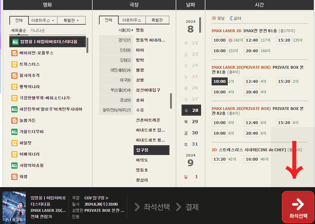Click the chevron before 좌석선택 step
Screen dimensions: 315x224
(x=137, y=207)
